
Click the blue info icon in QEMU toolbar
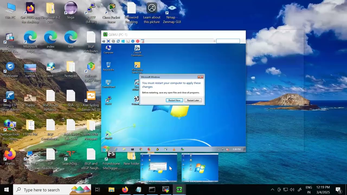click(133, 41)
